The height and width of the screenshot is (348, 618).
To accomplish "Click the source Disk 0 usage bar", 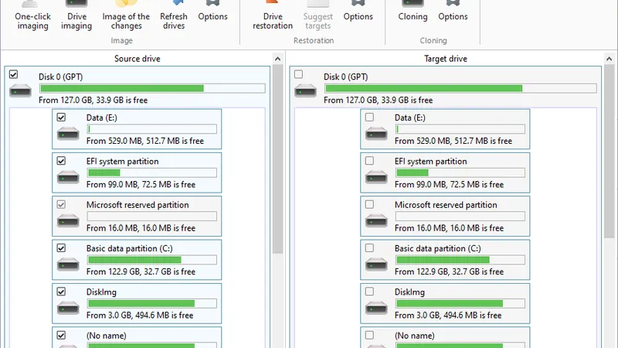I will [152, 88].
